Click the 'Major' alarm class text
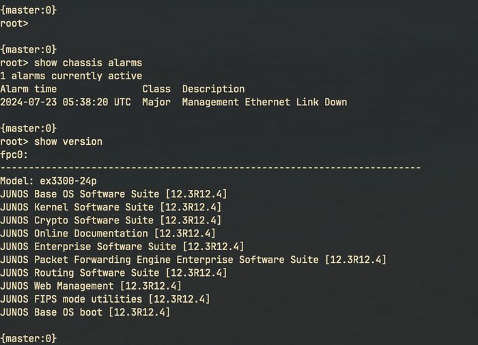 point(156,102)
